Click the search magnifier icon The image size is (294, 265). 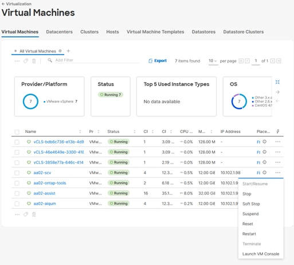pyautogui.click(x=50, y=60)
